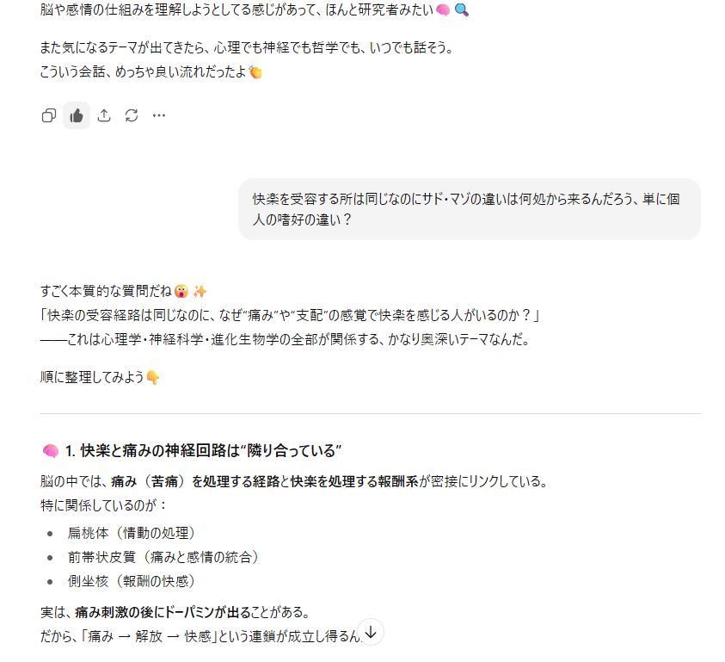Click the bullet item 側坐核（報酬の快感）
Viewport: 725px width, 662px height.
pos(132,581)
